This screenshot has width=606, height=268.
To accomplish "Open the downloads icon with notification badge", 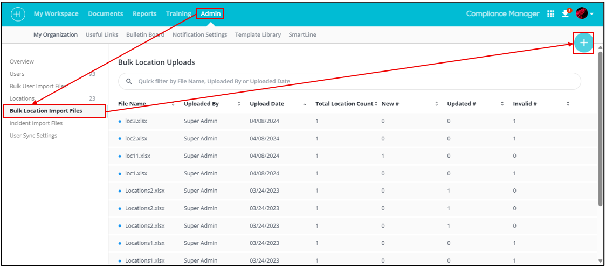I will pyautogui.click(x=565, y=14).
